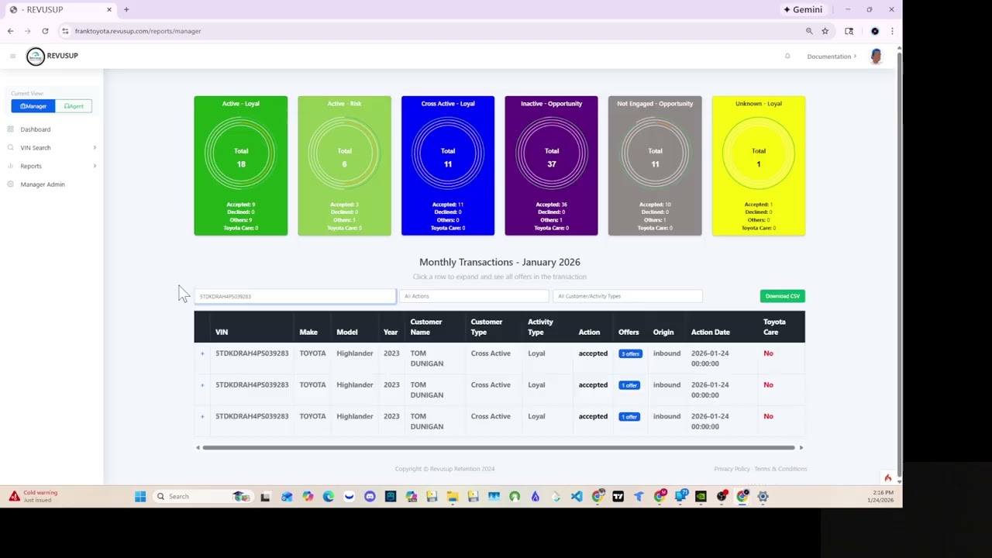Open Visual Studio Code from the taskbar
Viewport: 992px width, 558px height.
click(x=577, y=497)
